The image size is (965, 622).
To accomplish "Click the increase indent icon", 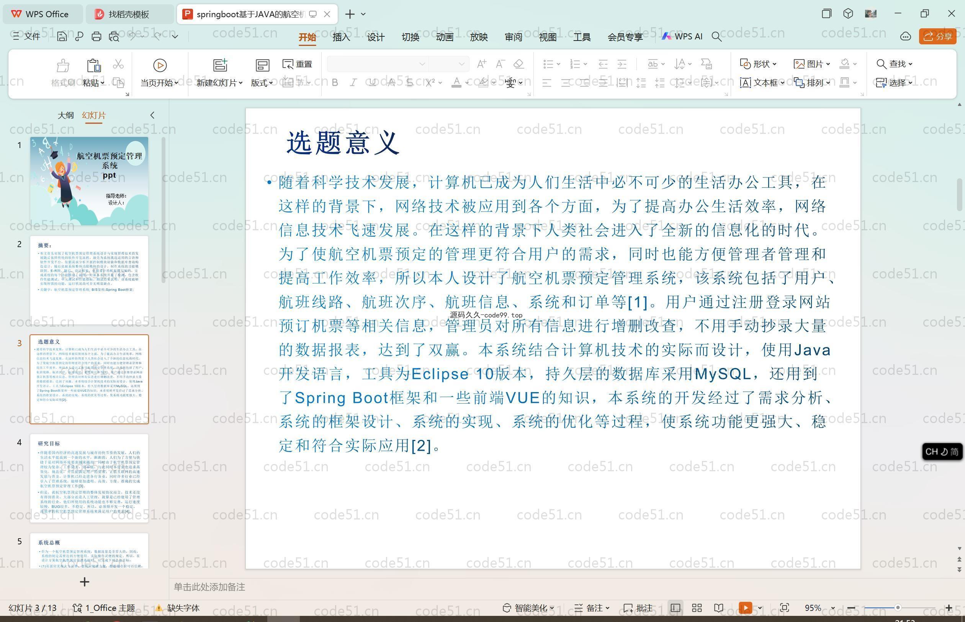I will pyautogui.click(x=622, y=64).
